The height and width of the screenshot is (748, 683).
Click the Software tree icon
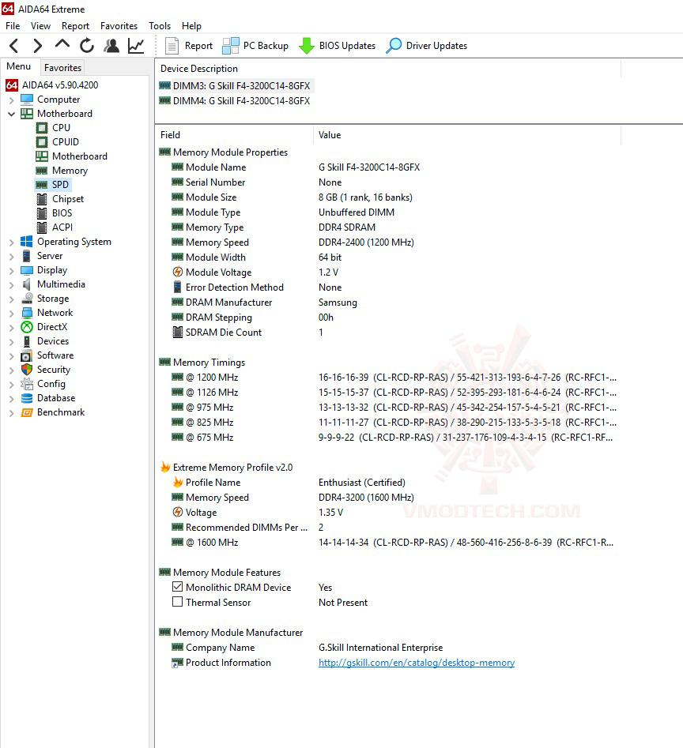[x=27, y=356]
